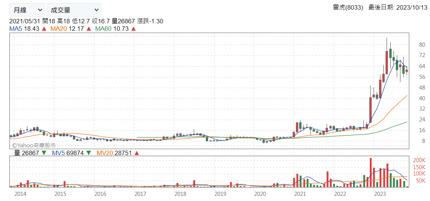
Task: Click the red up triangle after MV20 28751
Action: (136, 153)
